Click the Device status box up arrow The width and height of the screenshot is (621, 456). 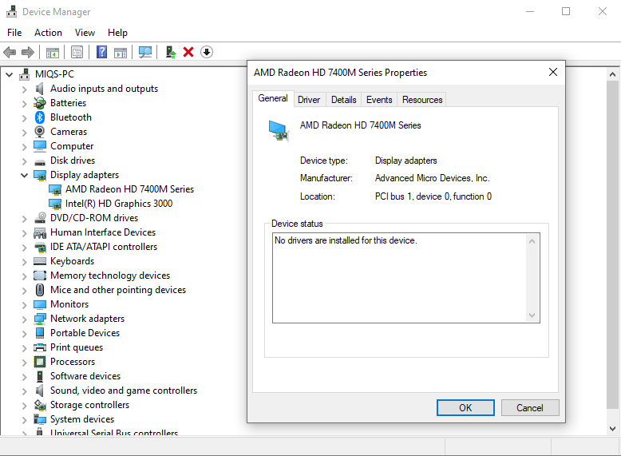(x=532, y=241)
